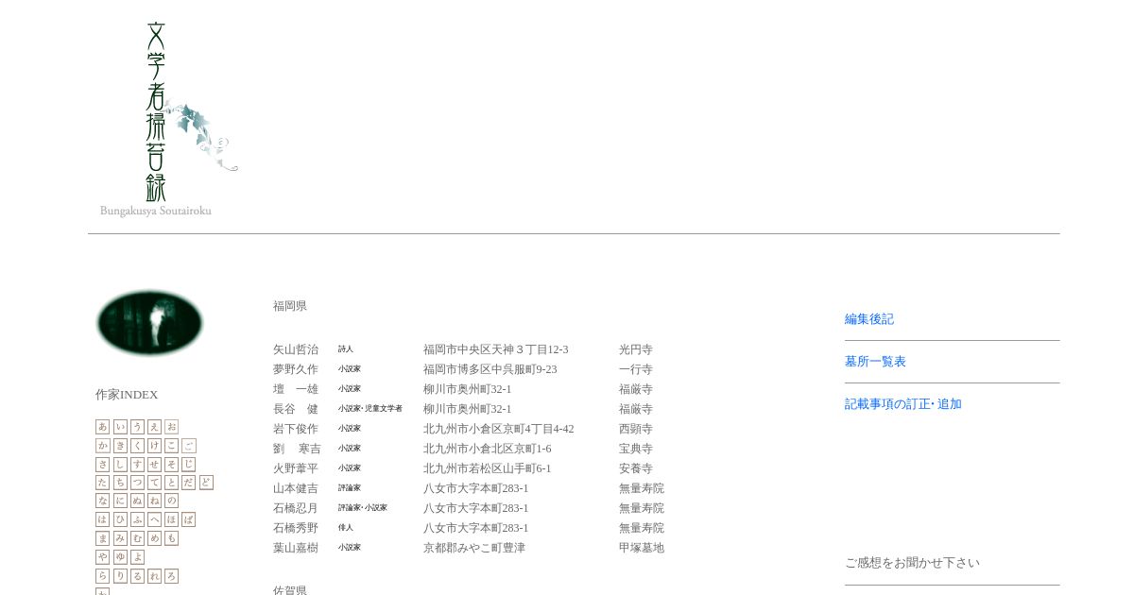Click the ど kana tile
This screenshot has height=595, width=1134.
(206, 483)
